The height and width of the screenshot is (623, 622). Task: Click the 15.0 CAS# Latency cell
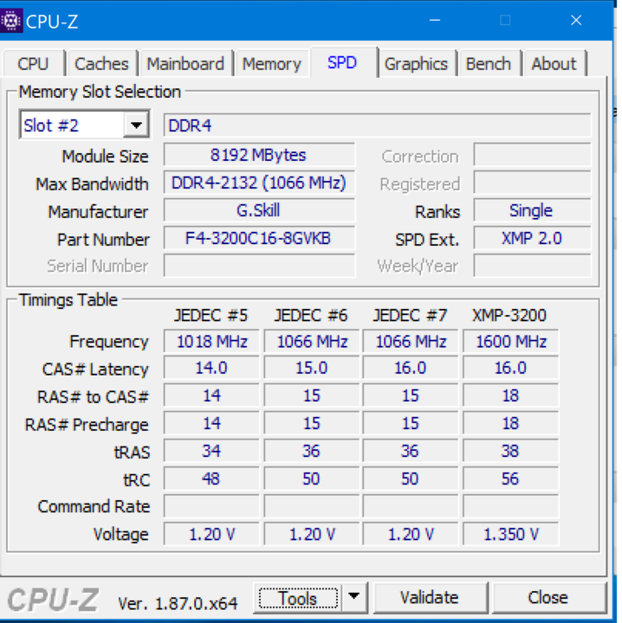pos(311,368)
